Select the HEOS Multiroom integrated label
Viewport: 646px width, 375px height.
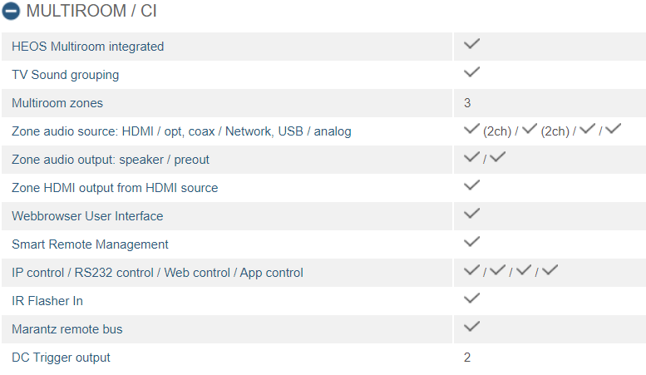(x=88, y=47)
